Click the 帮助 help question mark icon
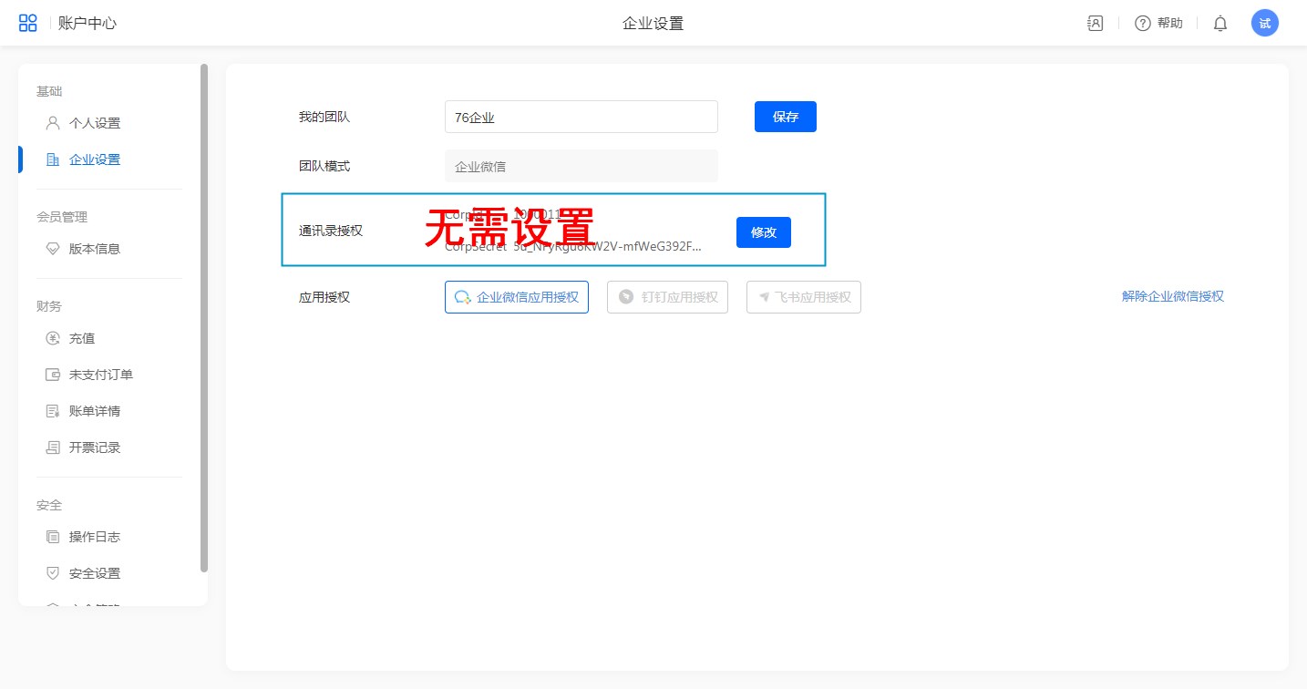 (x=1143, y=24)
